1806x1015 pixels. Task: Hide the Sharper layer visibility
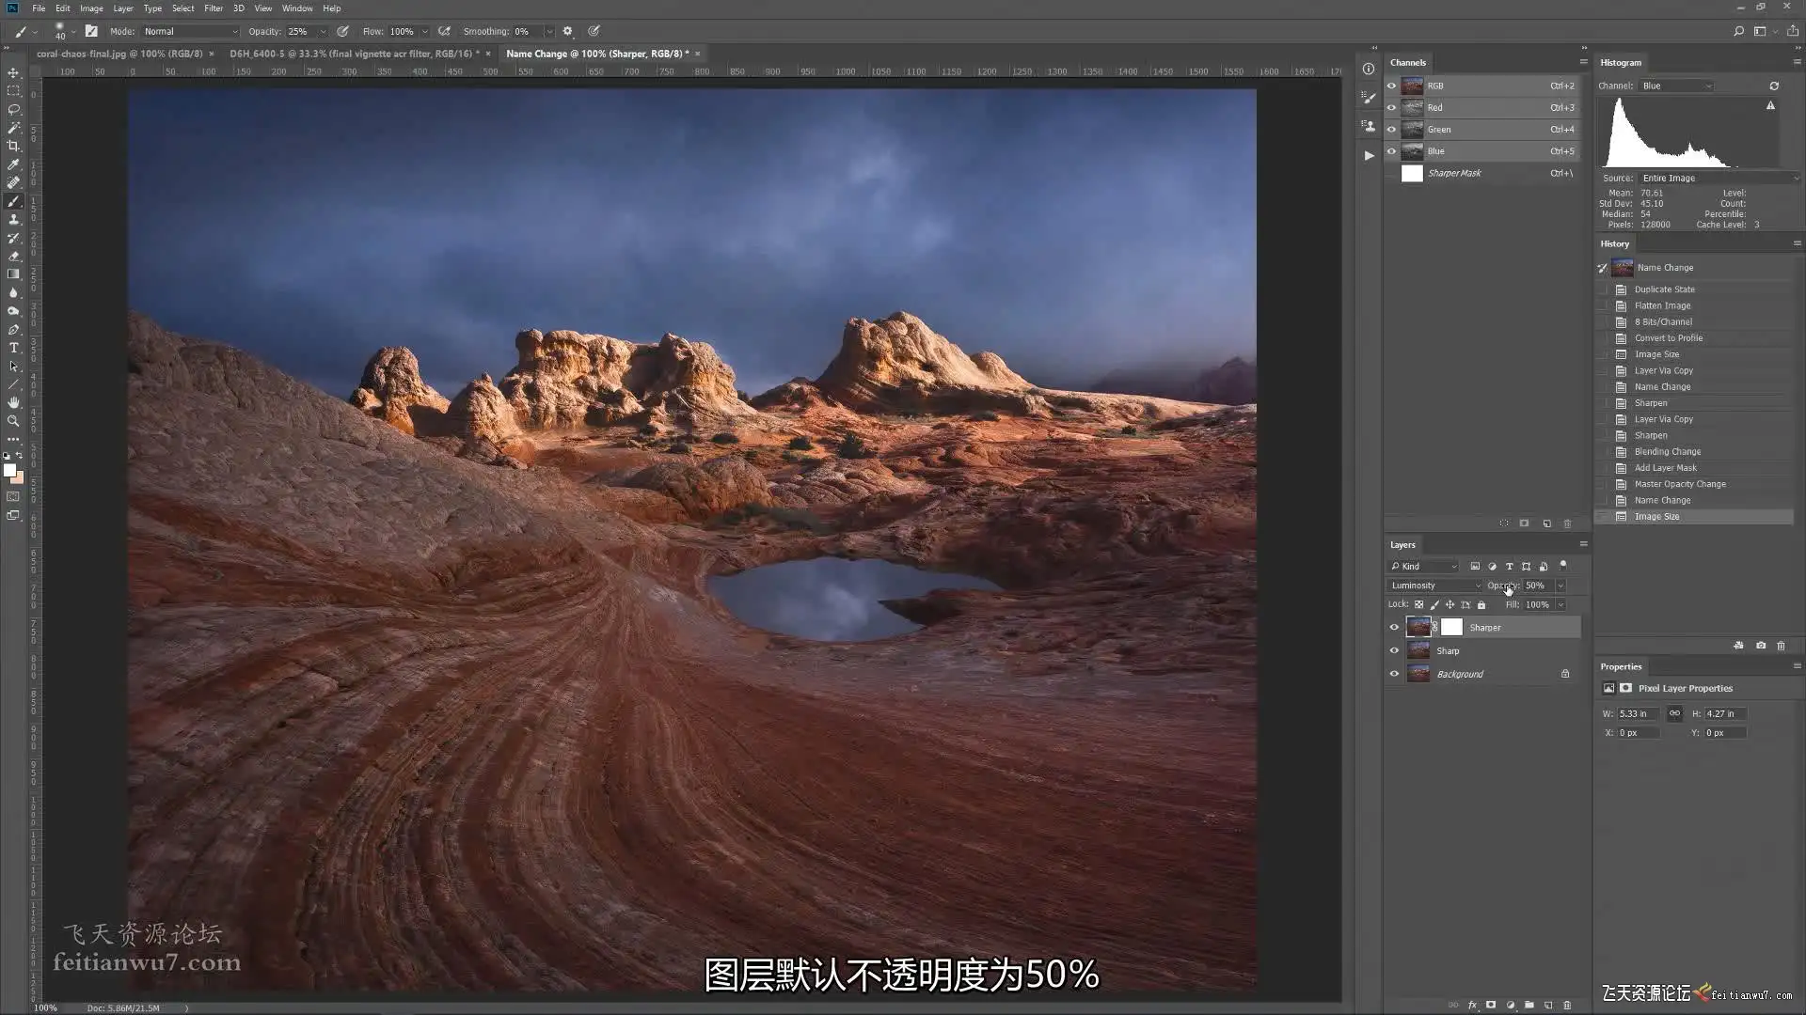(x=1394, y=628)
